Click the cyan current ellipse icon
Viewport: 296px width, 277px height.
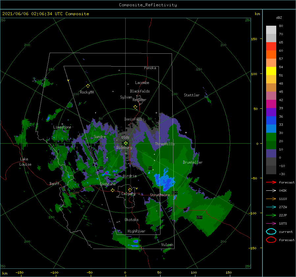(x=271, y=232)
